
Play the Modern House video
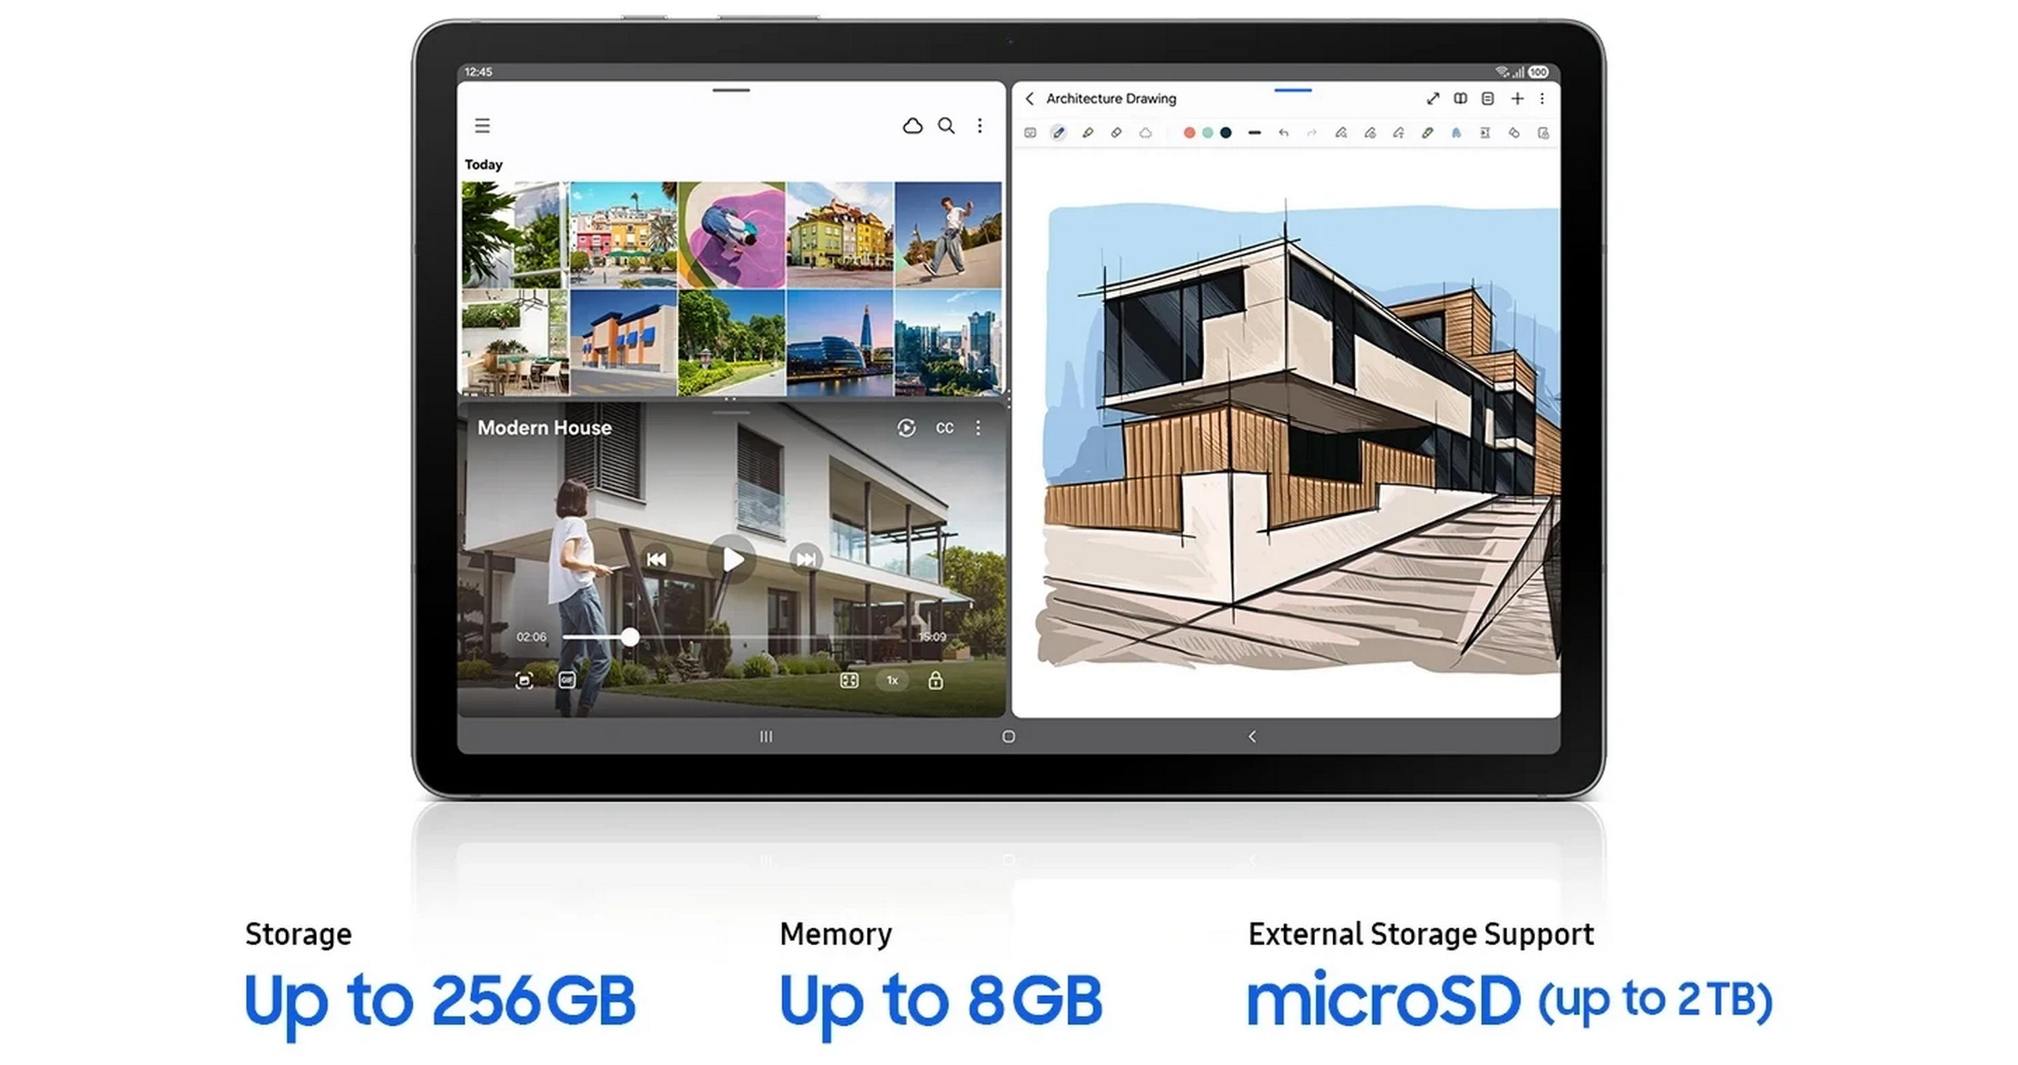(x=732, y=560)
